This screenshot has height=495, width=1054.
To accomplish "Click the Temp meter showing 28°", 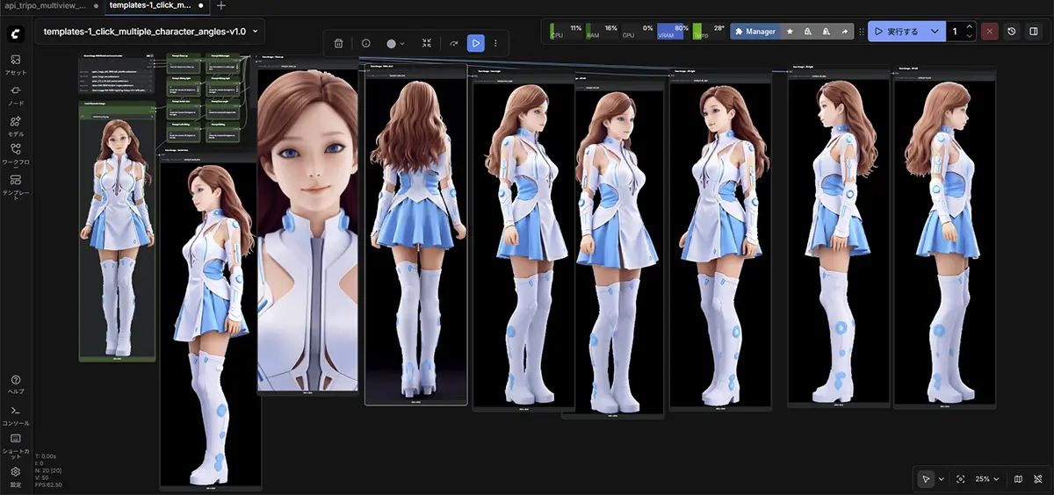I will pyautogui.click(x=709, y=32).
